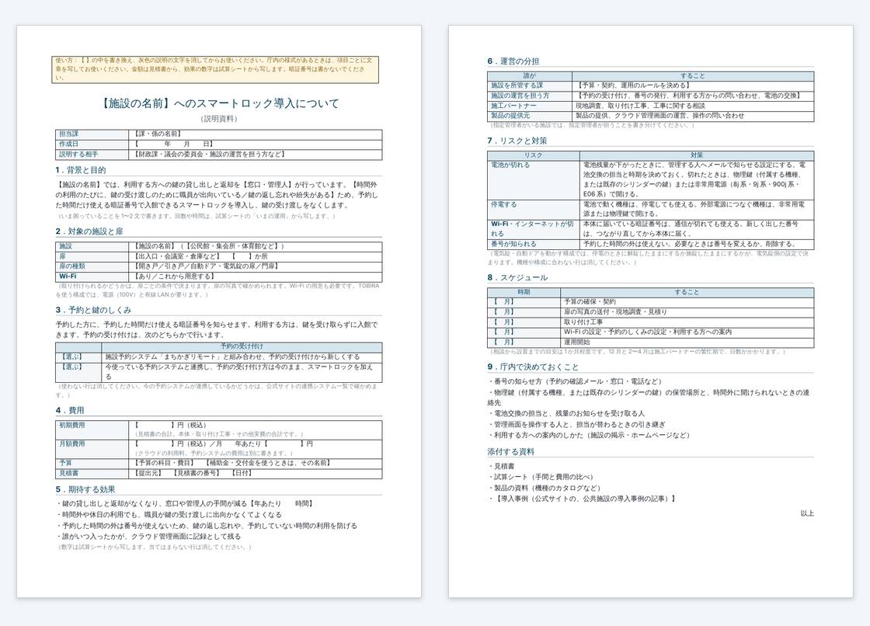870x626 pixels.
Task: Click the heading 「1．背景と目的」
Action: tap(81, 170)
